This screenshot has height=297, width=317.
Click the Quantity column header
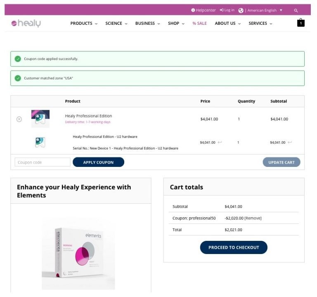(x=246, y=101)
